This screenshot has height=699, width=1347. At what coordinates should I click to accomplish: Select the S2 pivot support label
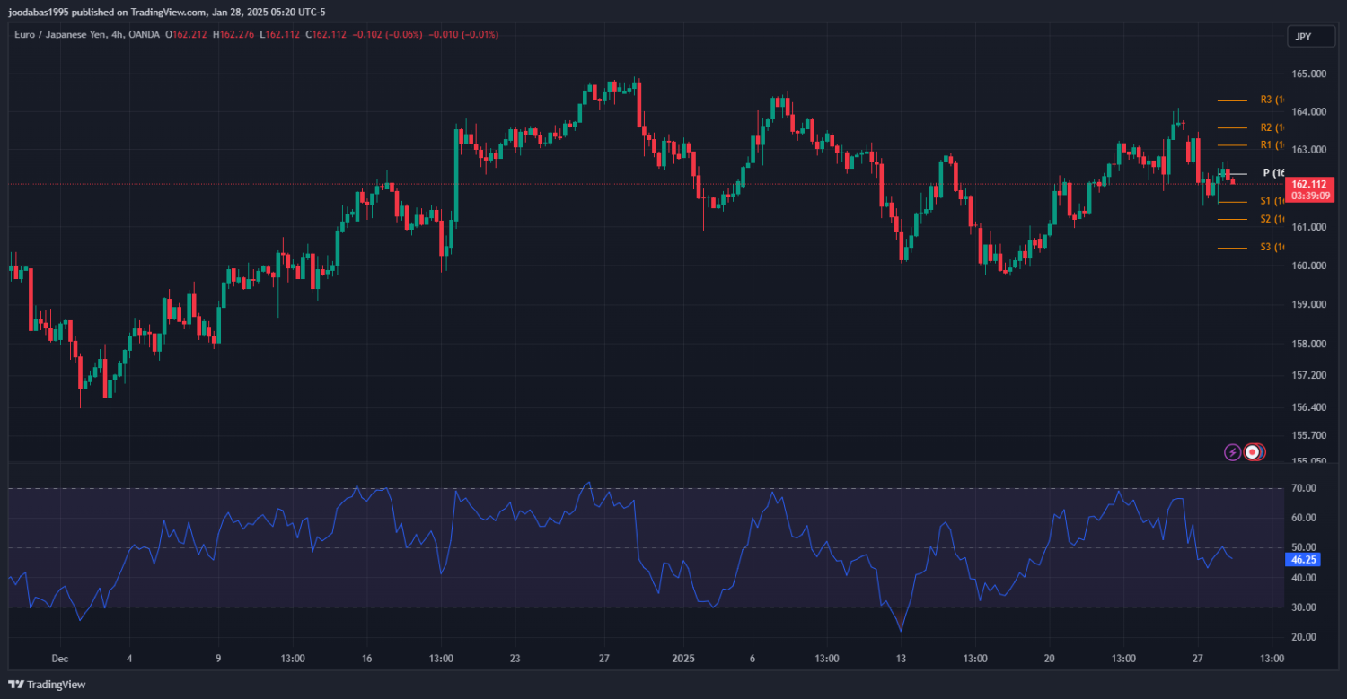1272,219
